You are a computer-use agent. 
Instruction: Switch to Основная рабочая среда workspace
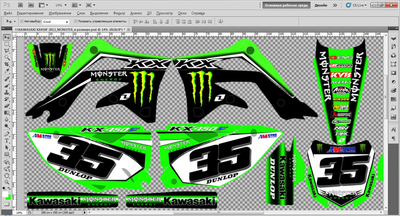pyautogui.click(x=286, y=5)
